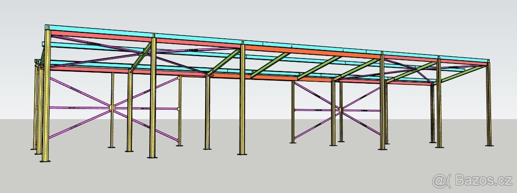This screenshot has width=517, height=193.
Task: Click the @ symbol in the watermark
Action: point(439,181)
